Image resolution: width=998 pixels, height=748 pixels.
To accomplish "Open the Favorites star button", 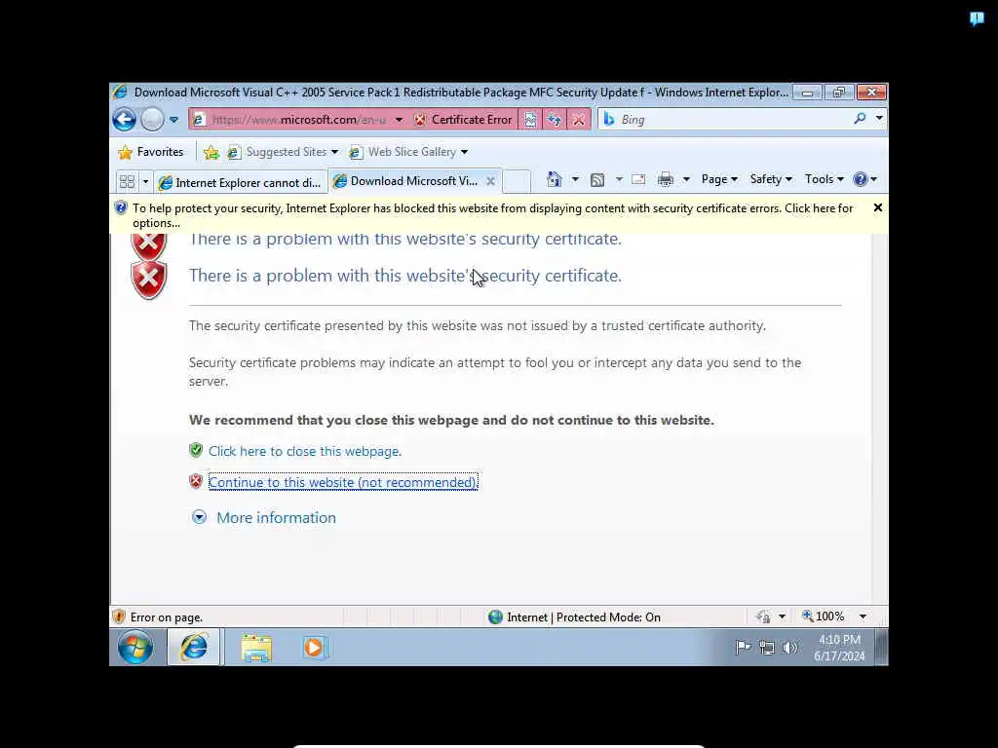I will pos(151,152).
